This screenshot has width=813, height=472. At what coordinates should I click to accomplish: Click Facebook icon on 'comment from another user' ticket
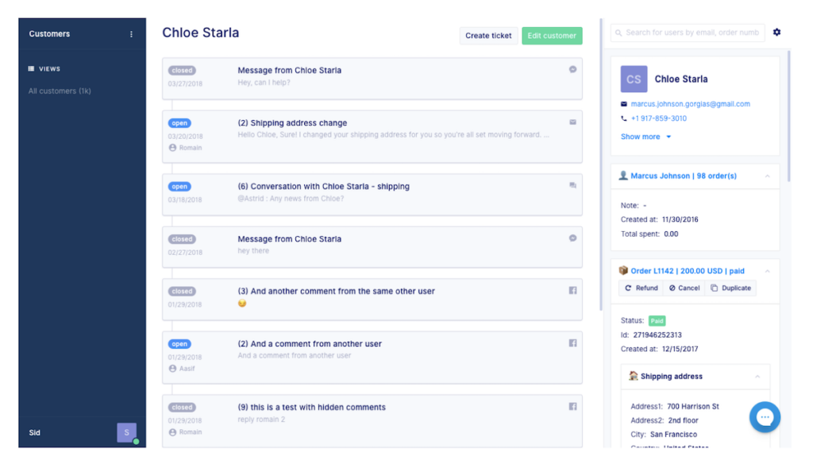pos(572,342)
